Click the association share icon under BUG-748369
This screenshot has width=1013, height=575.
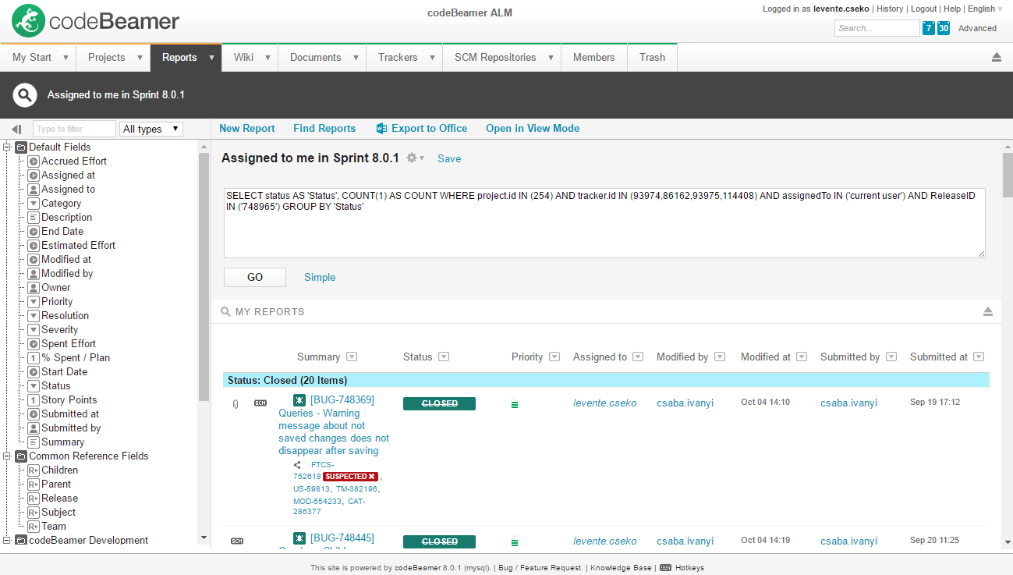(297, 465)
